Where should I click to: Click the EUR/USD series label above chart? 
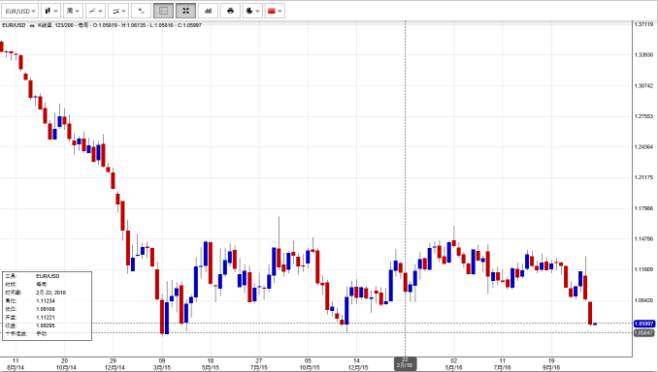[14, 25]
